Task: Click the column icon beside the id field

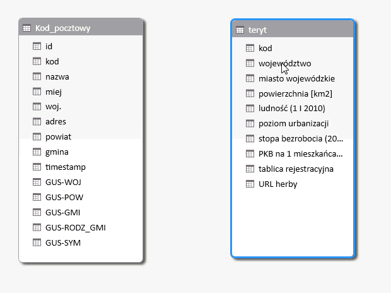Action: point(37,46)
